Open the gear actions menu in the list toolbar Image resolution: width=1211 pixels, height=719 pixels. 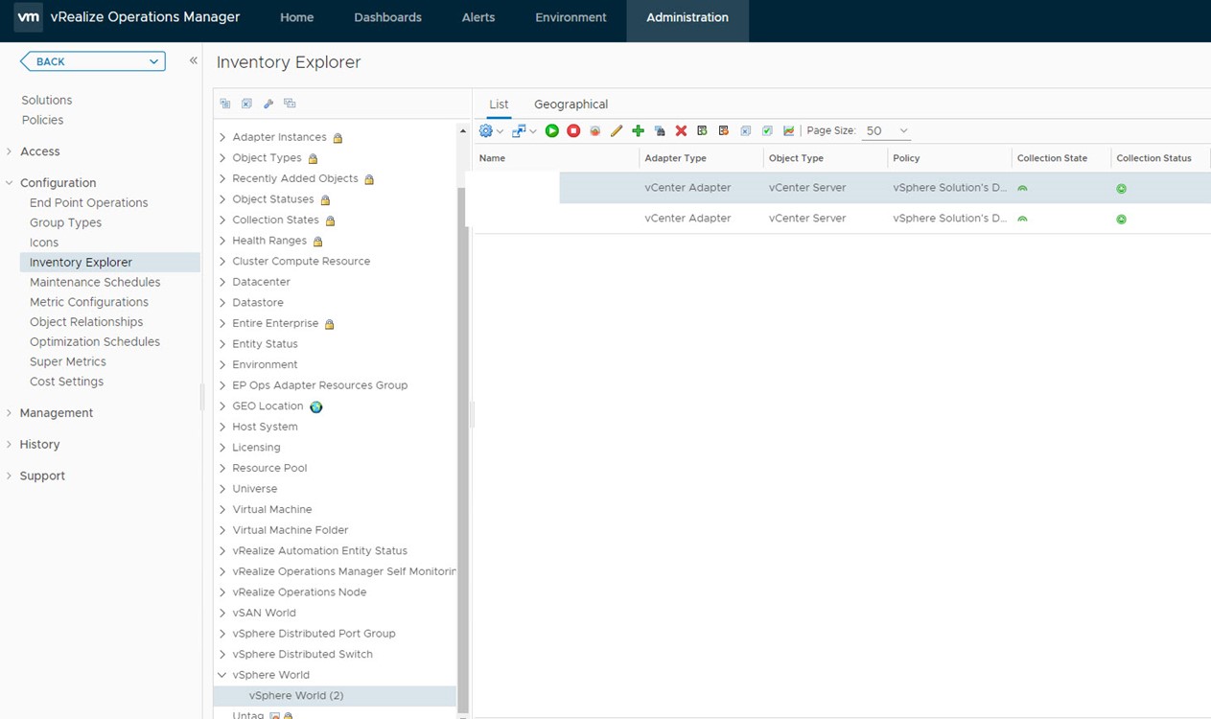pos(490,131)
